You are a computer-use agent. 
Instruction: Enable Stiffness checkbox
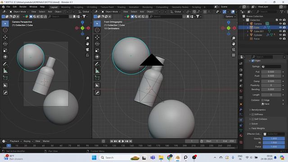click(253, 114)
